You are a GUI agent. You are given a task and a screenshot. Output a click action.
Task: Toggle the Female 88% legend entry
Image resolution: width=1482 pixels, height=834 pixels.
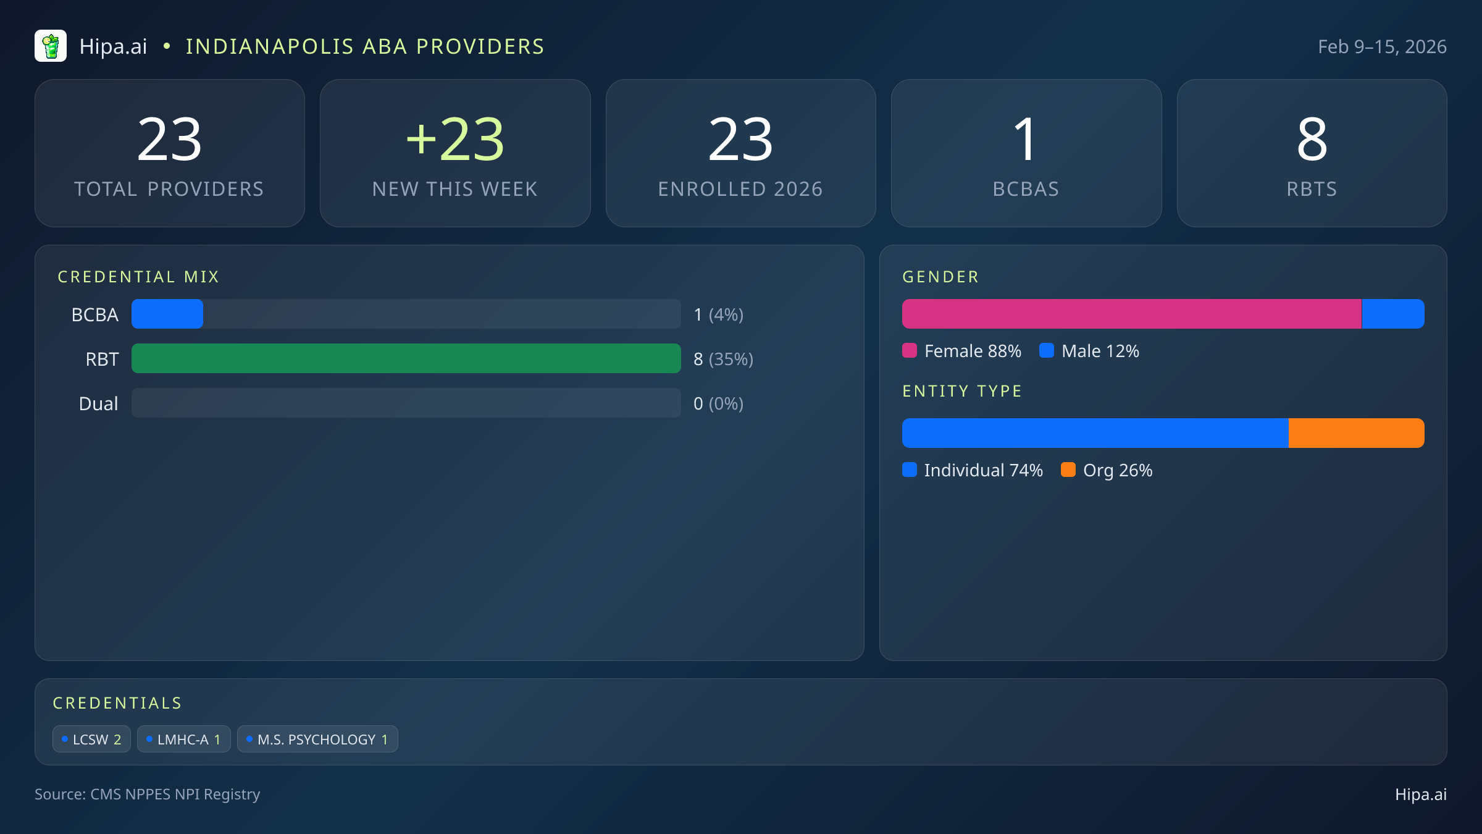click(961, 350)
